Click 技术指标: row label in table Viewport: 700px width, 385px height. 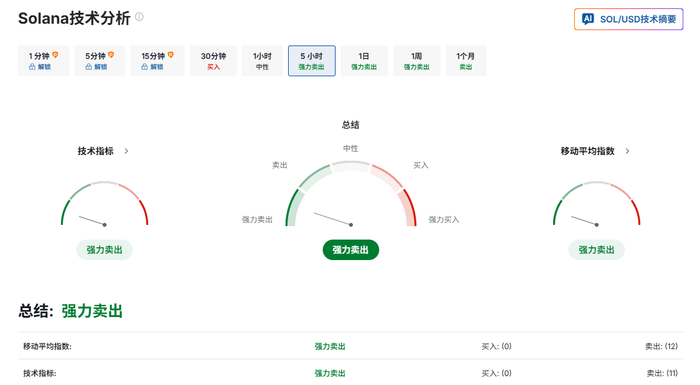40,373
